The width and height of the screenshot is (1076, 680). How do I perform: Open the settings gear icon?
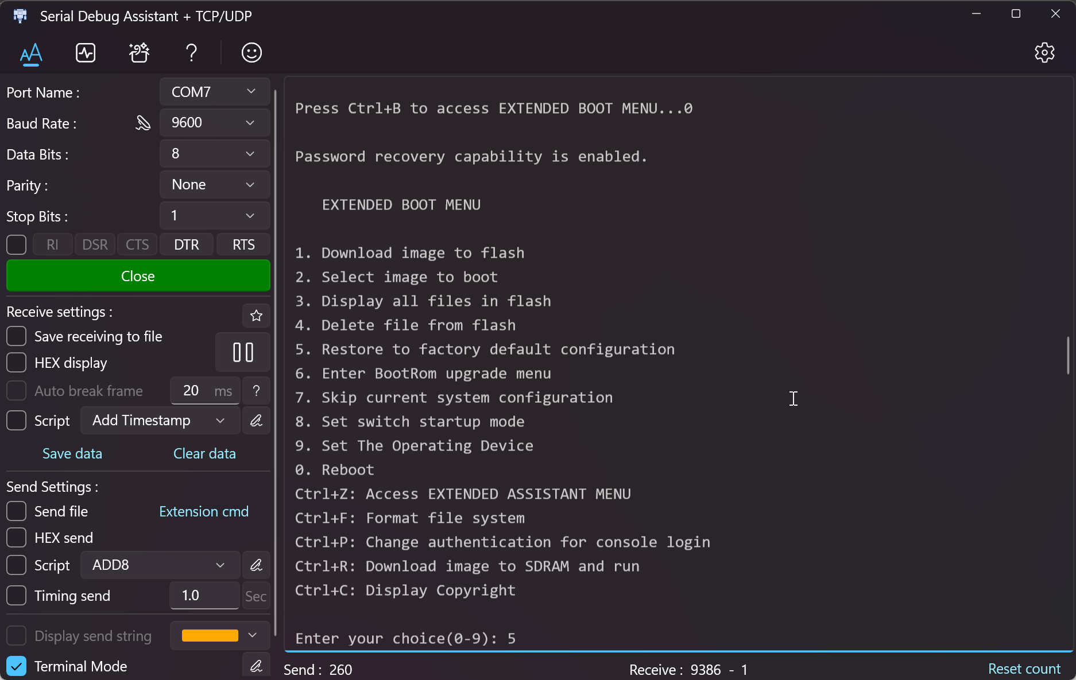click(x=1044, y=53)
